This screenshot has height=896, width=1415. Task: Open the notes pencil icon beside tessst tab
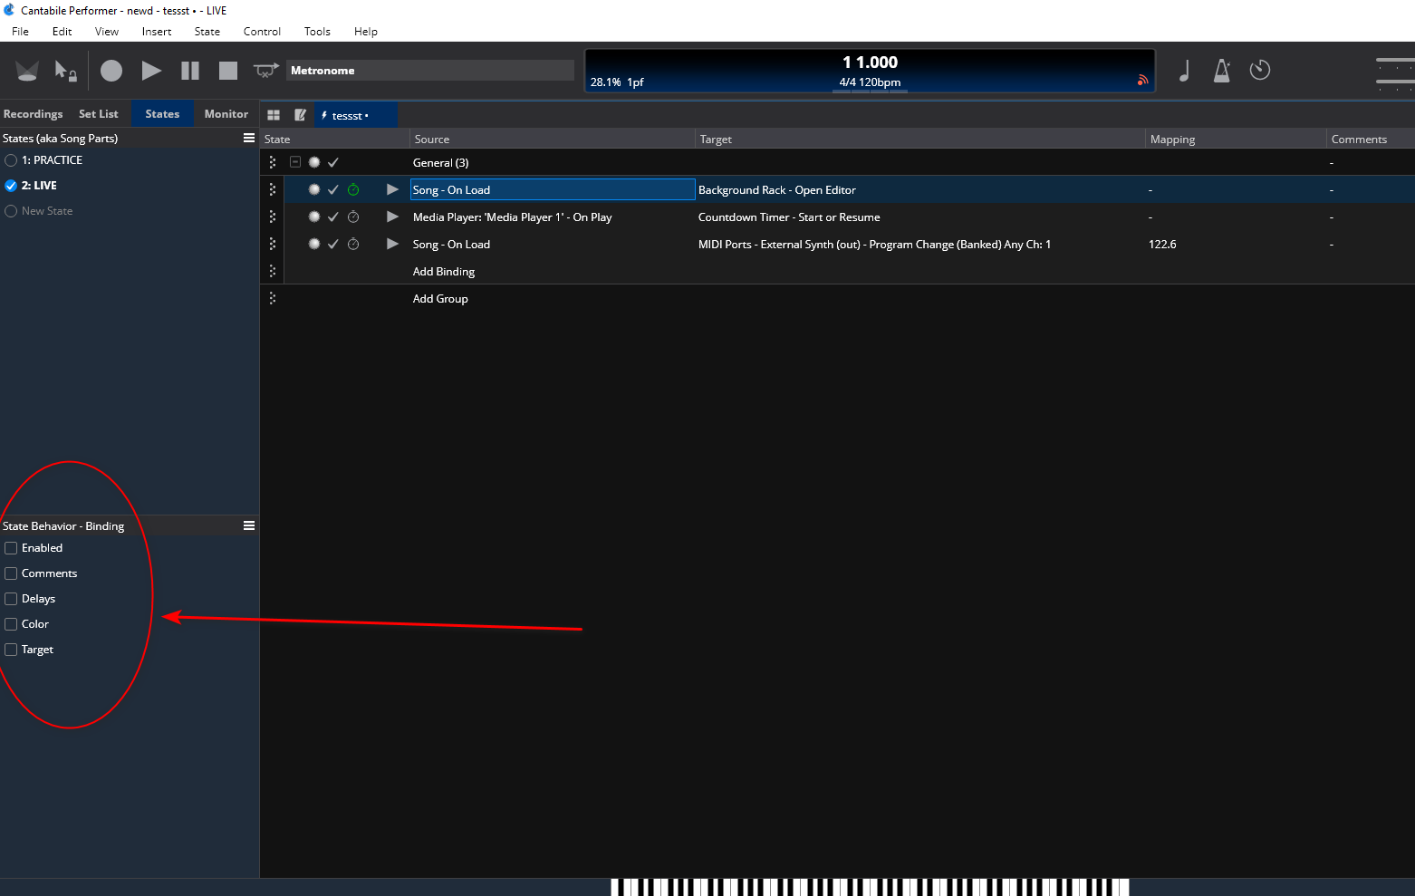click(300, 115)
